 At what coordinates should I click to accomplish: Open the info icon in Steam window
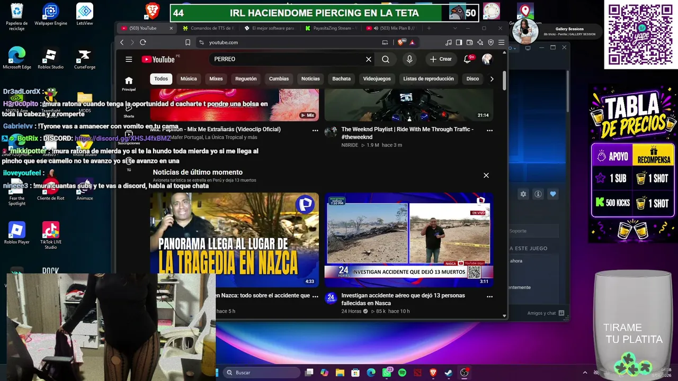(x=538, y=194)
